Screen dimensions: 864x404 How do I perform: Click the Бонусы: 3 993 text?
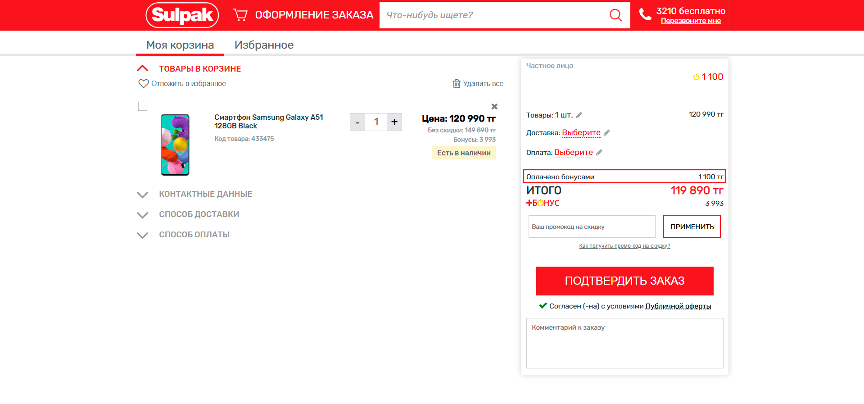tap(475, 140)
